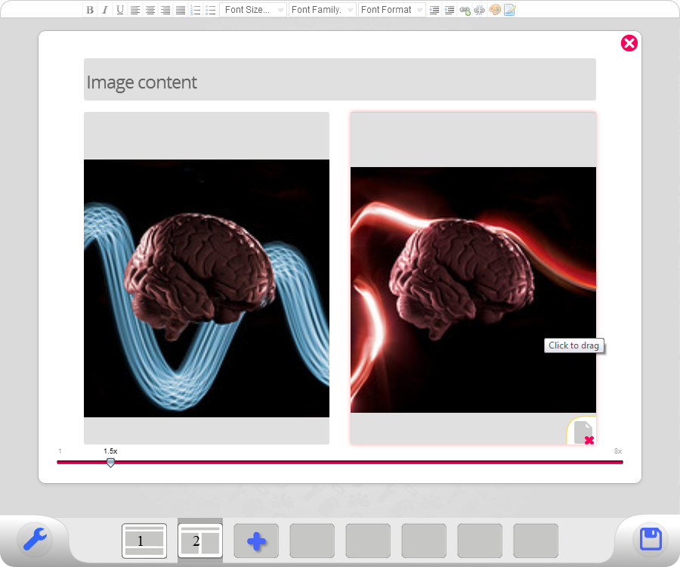The width and height of the screenshot is (680, 567).
Task: Toggle underline text formatting
Action: (x=120, y=10)
